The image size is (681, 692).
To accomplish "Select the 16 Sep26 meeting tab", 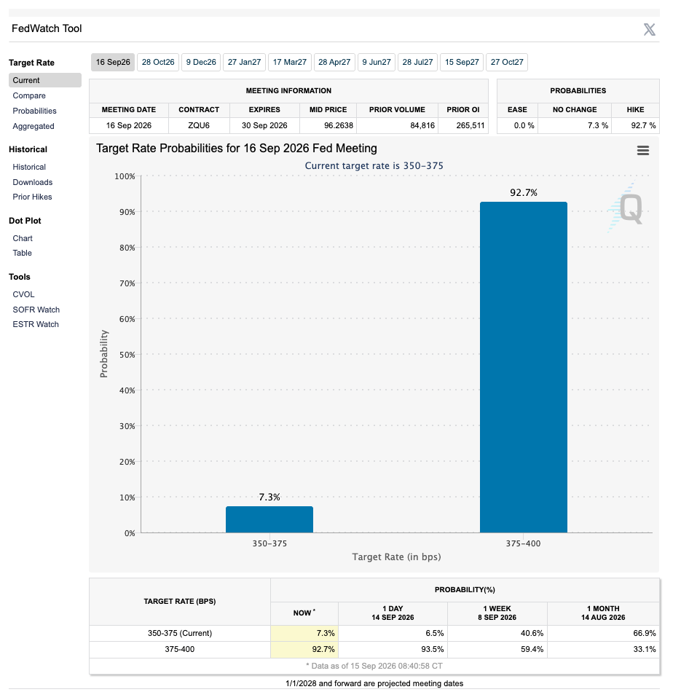I will coord(113,62).
